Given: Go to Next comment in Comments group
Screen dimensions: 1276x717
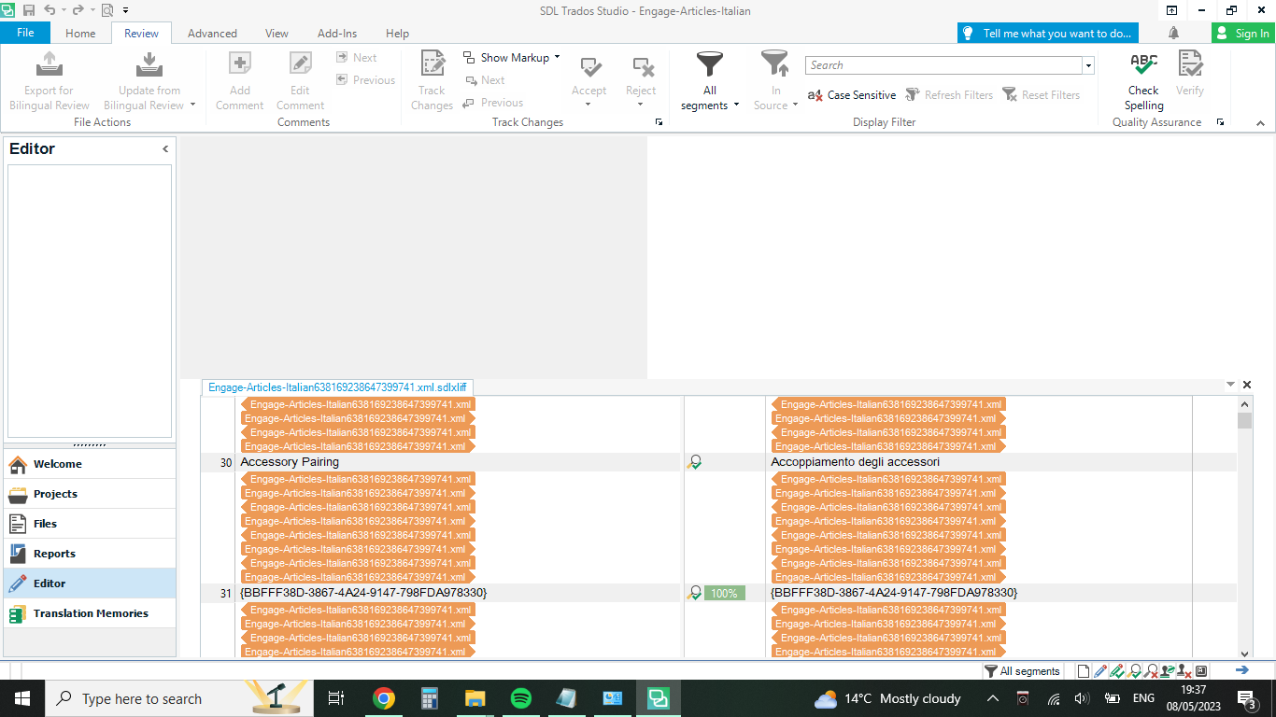Looking at the screenshot, I should (x=357, y=58).
